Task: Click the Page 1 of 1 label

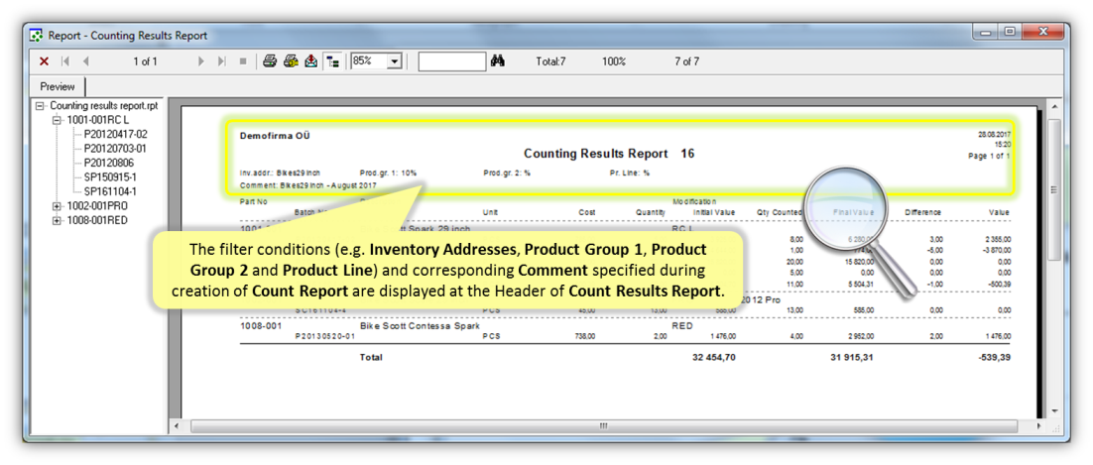Action: (x=989, y=157)
